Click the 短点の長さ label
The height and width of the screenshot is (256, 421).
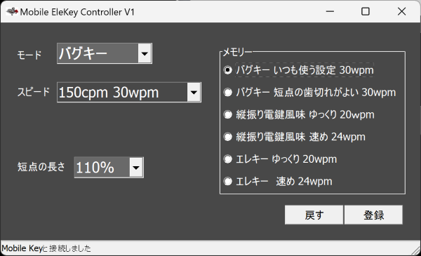[41, 167]
